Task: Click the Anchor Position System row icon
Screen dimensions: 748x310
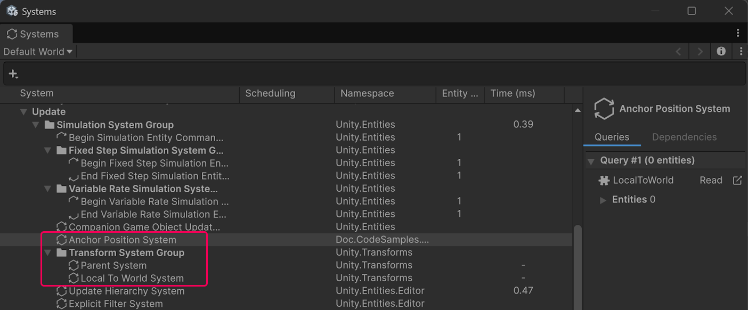Action: point(62,240)
